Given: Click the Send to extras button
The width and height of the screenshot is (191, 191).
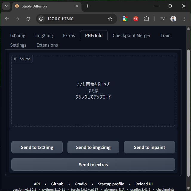Looking at the screenshot, I should click(x=93, y=164).
